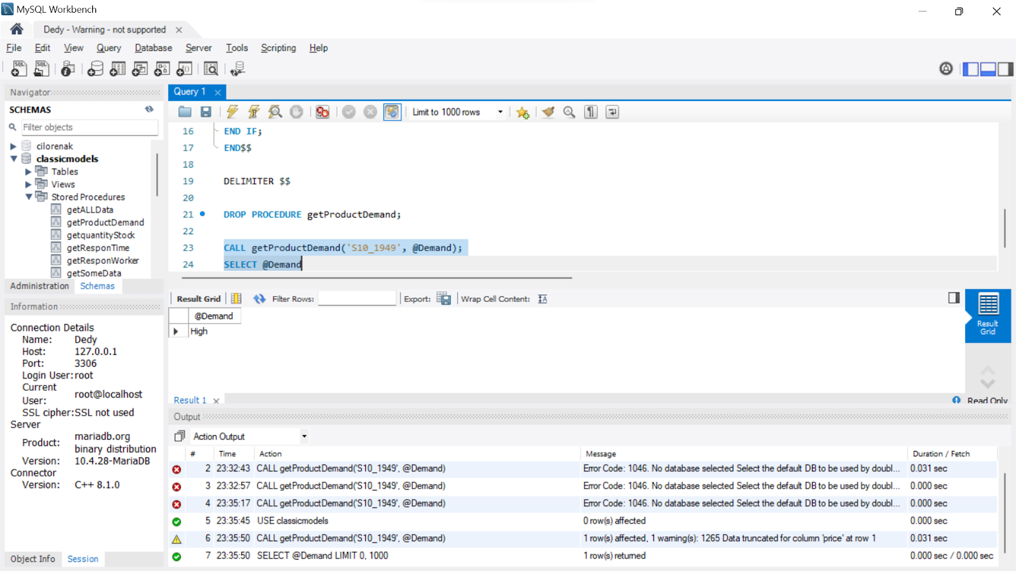Toggle the right sidebar panel visibility
This screenshot has height=571, width=1016.
[x=1005, y=69]
